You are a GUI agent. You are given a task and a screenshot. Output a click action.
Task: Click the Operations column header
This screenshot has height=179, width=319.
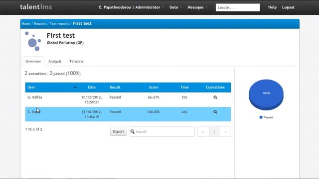tap(215, 88)
